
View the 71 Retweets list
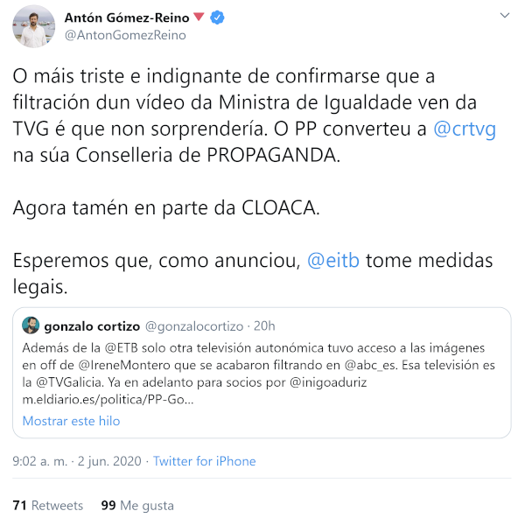[48, 505]
